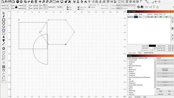Click the Grid Array tool
This screenshot has width=174, height=98.
pyautogui.click(x=4, y=67)
